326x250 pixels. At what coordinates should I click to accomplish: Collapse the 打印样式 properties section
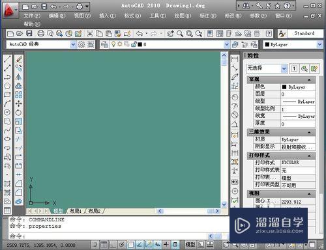pyautogui.click(x=309, y=156)
